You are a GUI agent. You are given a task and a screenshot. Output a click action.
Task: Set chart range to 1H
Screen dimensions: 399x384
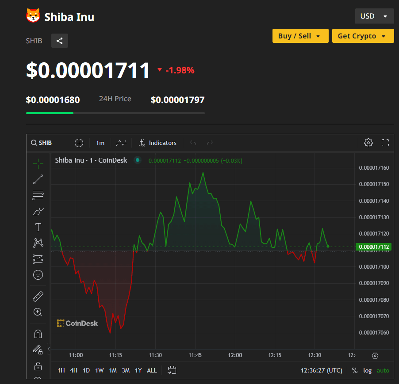tap(61, 370)
